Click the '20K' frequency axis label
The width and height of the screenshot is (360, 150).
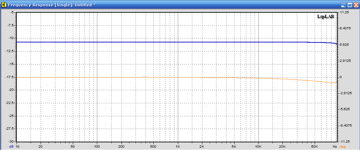283,147
